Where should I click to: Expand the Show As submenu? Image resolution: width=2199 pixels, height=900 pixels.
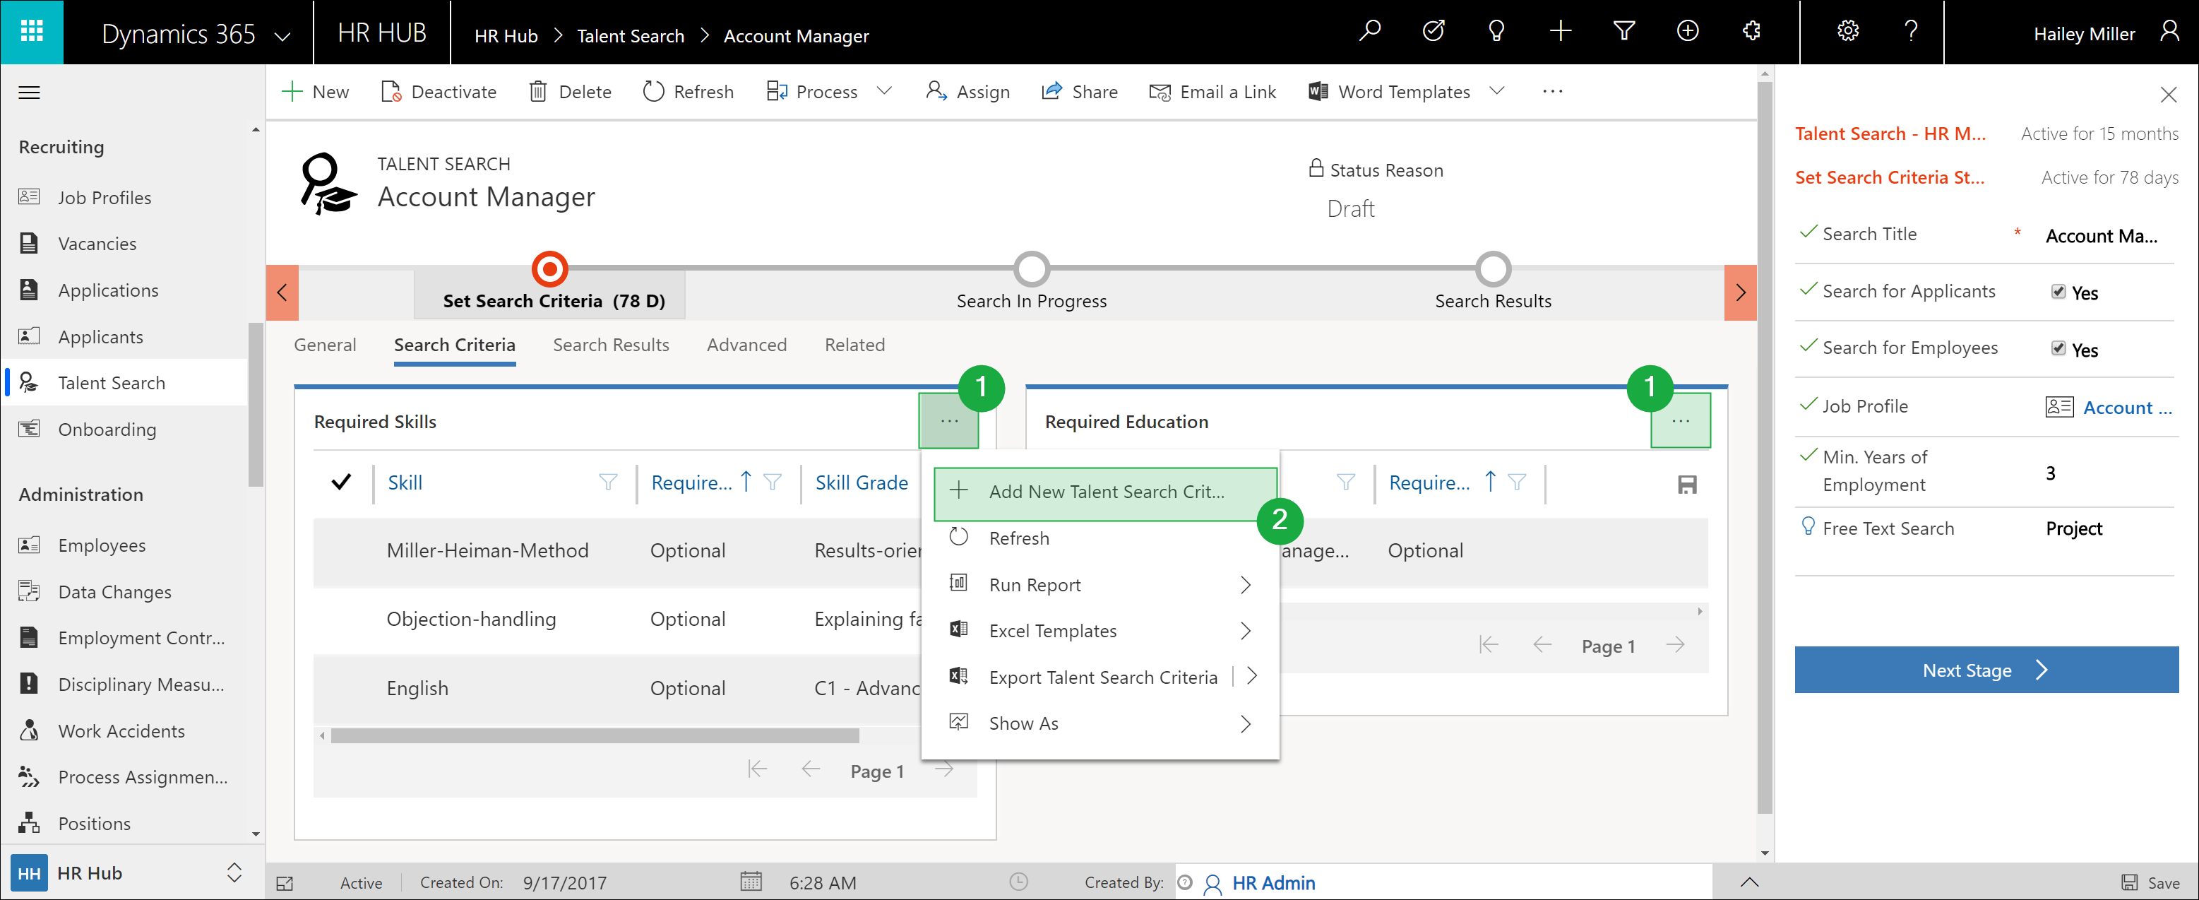click(1246, 724)
